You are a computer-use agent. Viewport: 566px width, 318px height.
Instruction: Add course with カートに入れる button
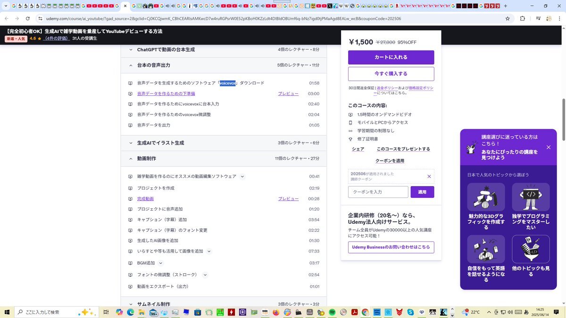click(x=391, y=57)
